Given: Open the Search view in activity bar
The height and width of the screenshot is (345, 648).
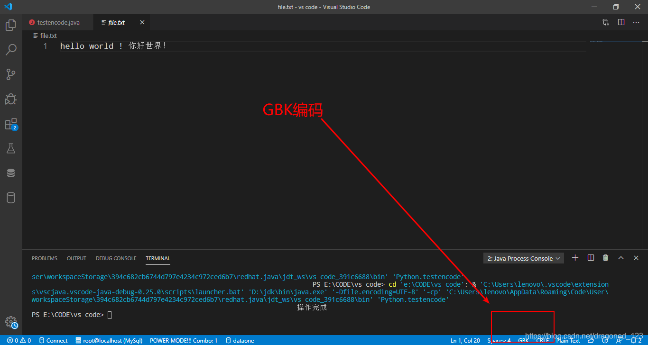Looking at the screenshot, I should click(11, 49).
